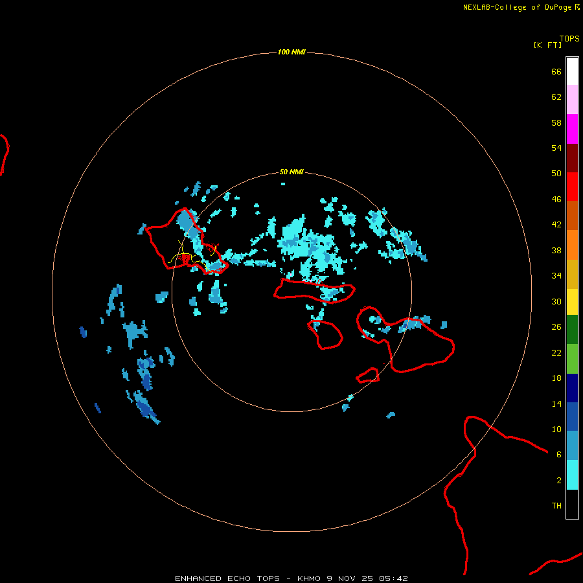583x583 pixels.
Task: Select the burnt orange legend swatch
Action: pos(572,216)
